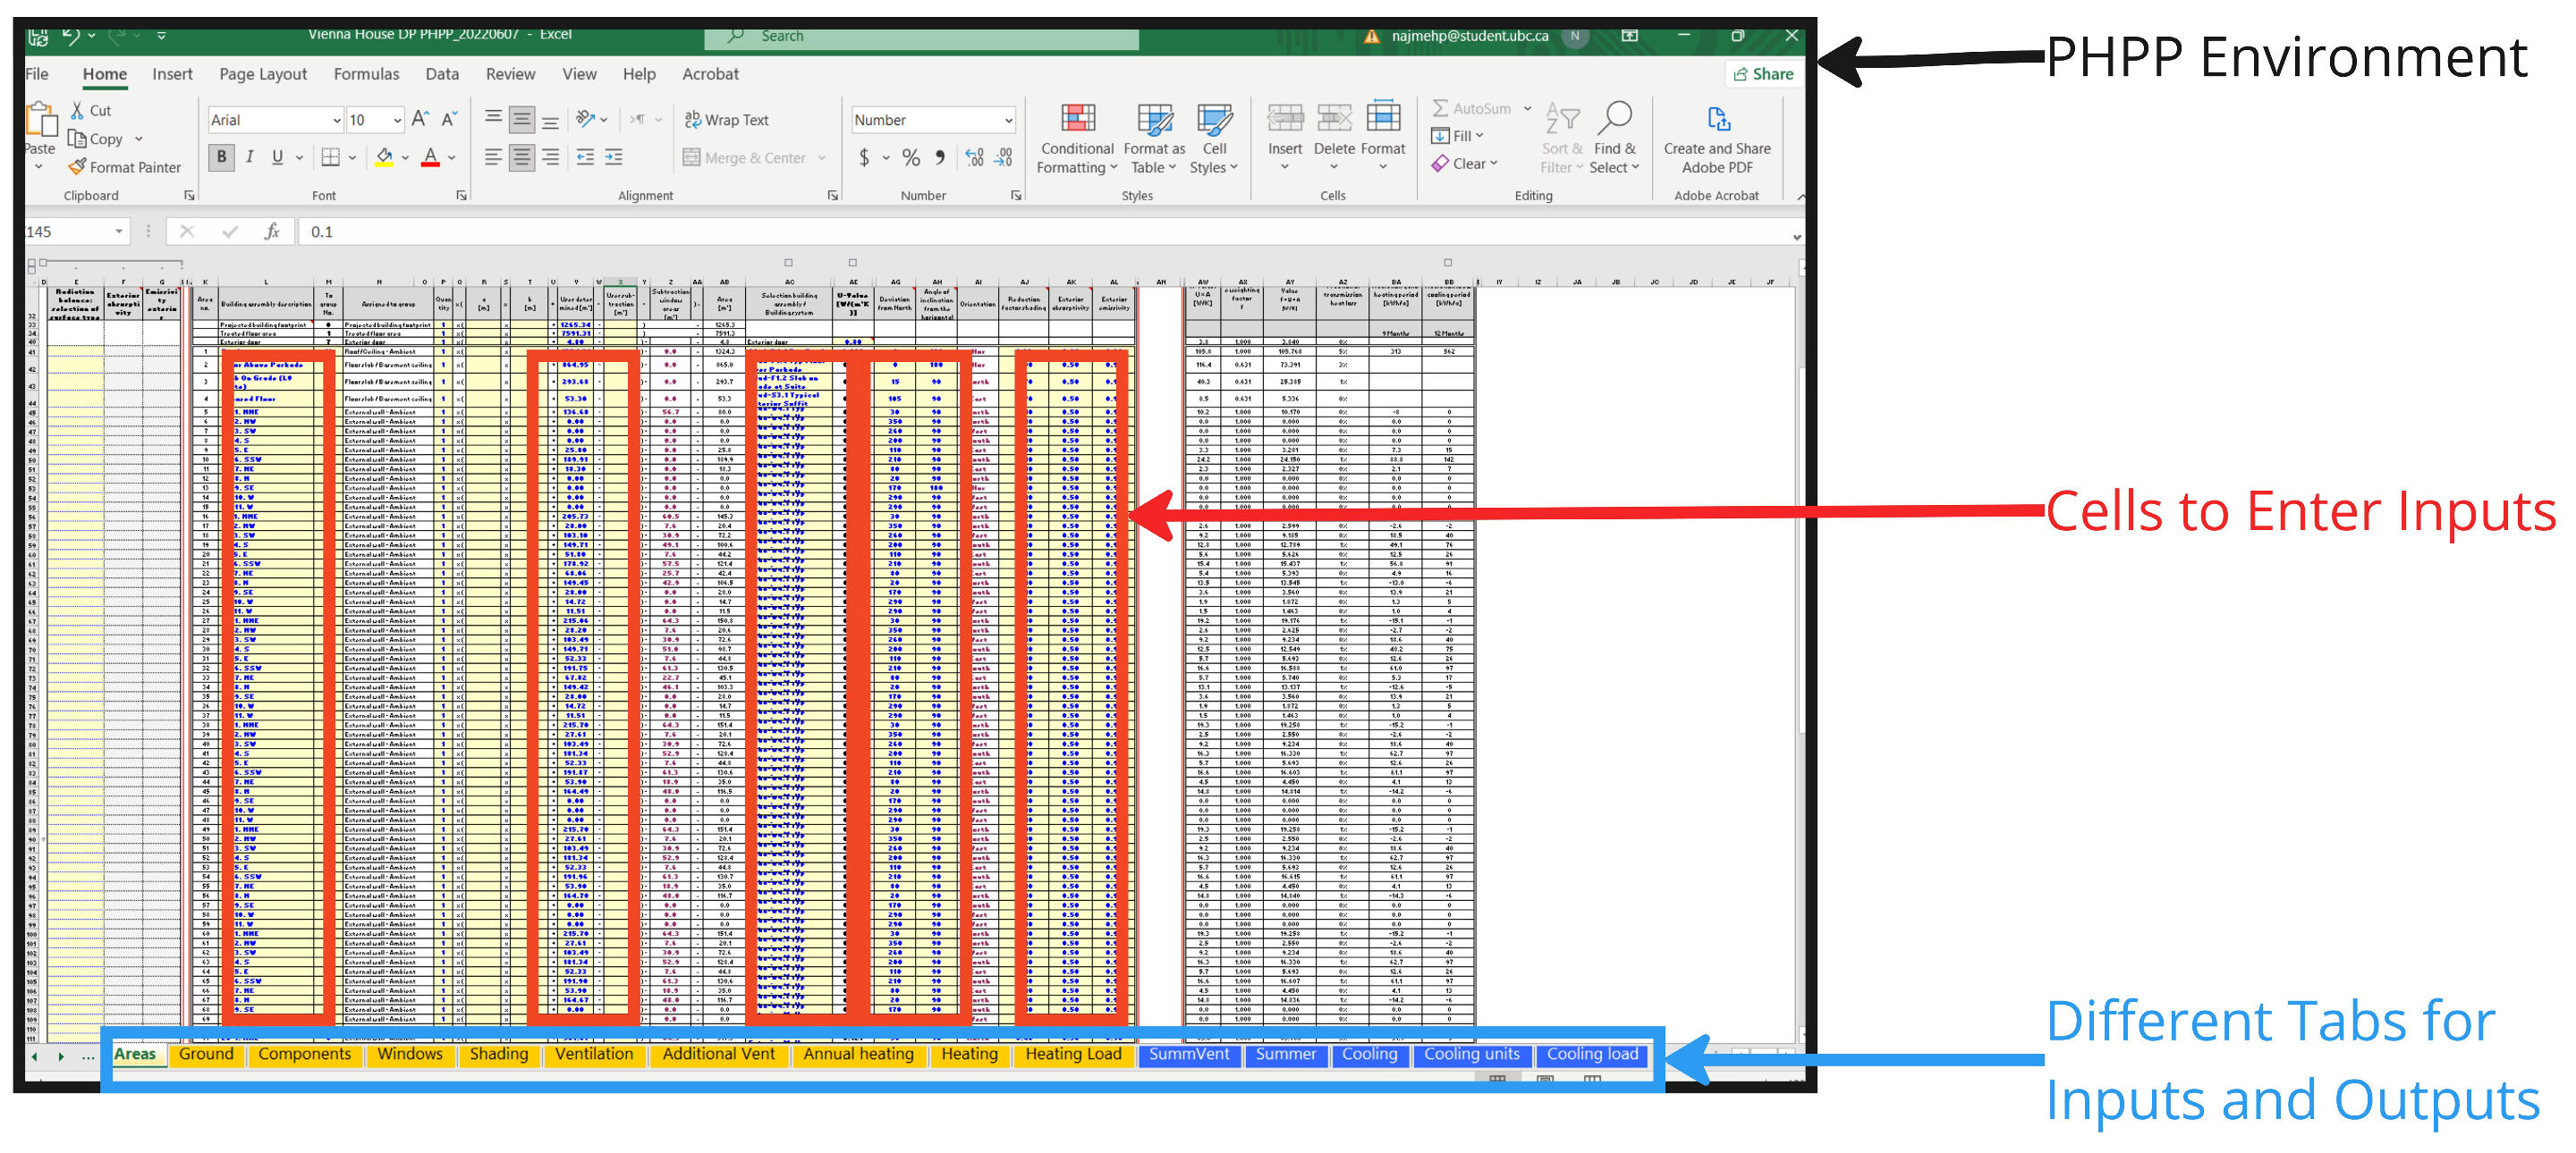2576x1153 pixels.
Task: Expand the Number format dropdown
Action: (x=1008, y=120)
